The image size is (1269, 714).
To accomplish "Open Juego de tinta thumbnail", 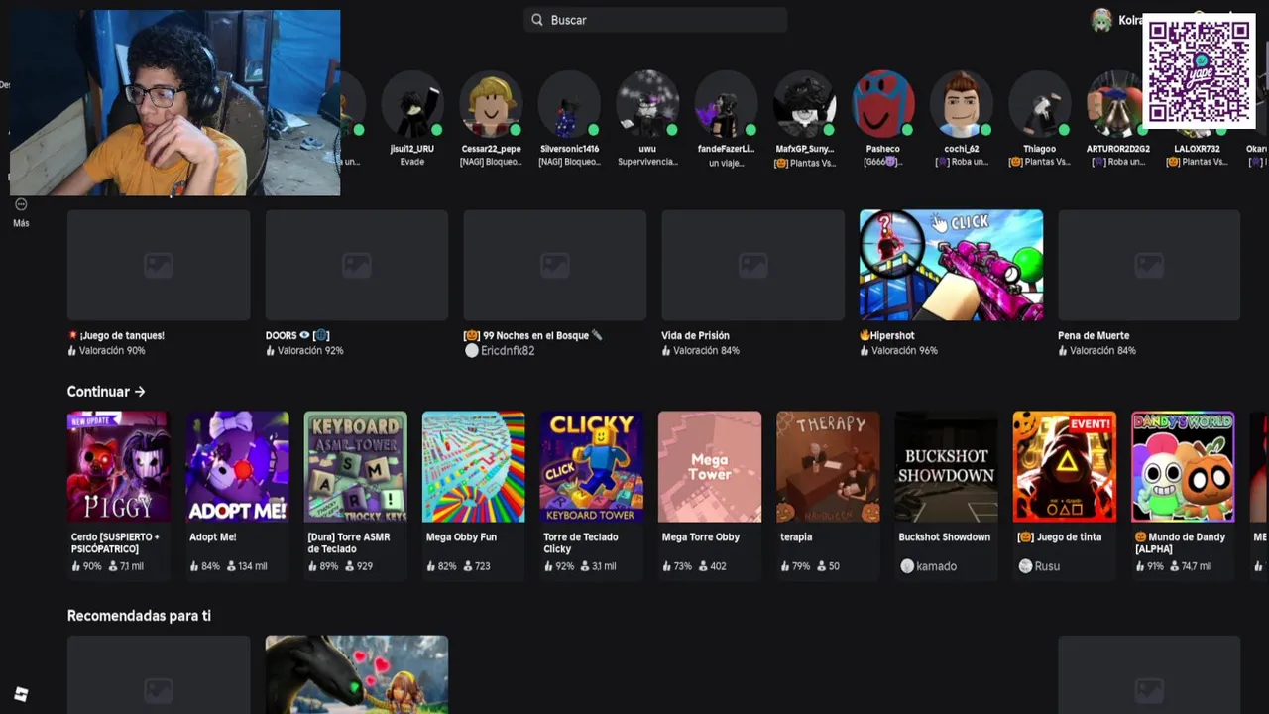I will 1064,466.
